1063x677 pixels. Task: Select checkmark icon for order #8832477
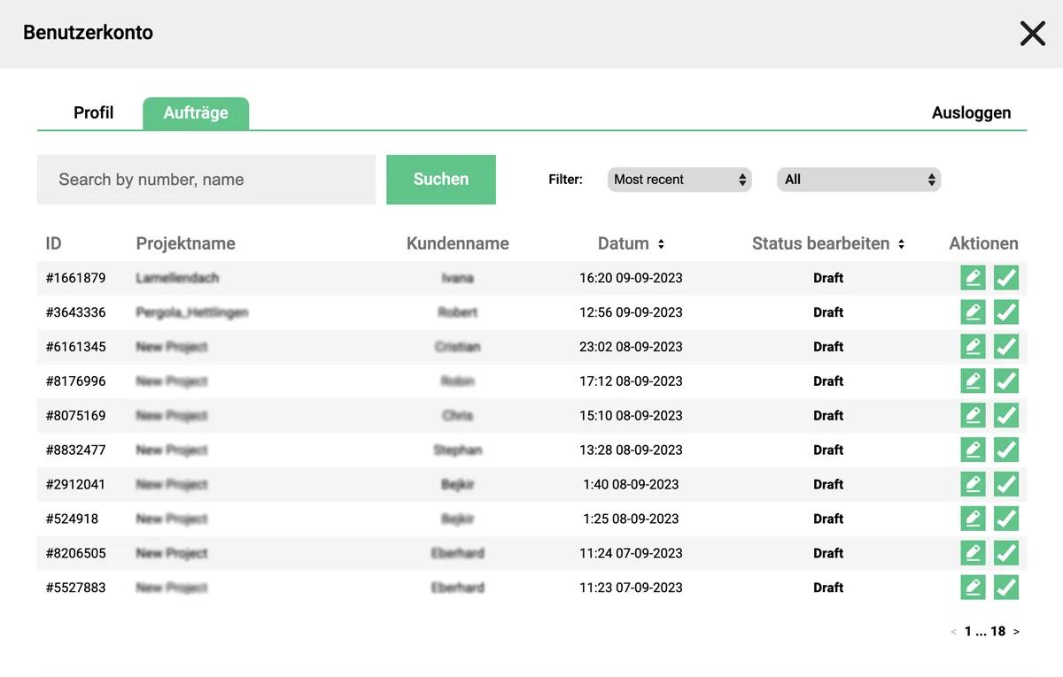(1006, 450)
